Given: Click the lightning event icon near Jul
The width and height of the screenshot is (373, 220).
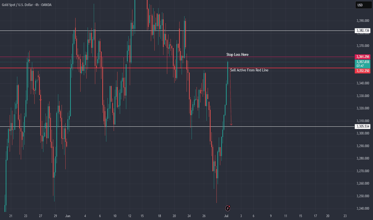Looking at the screenshot, I should pos(228,208).
